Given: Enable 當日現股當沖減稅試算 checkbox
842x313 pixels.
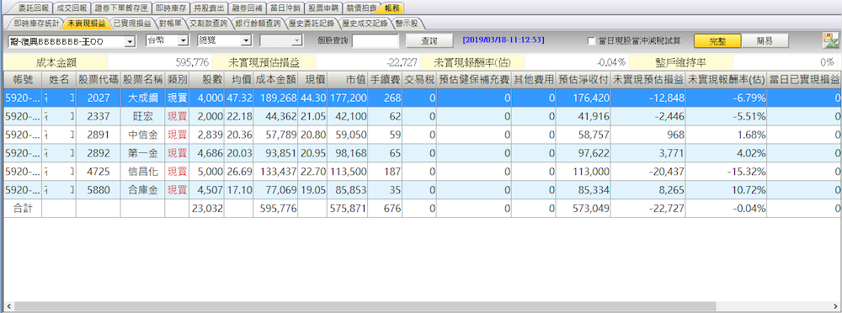Looking at the screenshot, I should 591,41.
